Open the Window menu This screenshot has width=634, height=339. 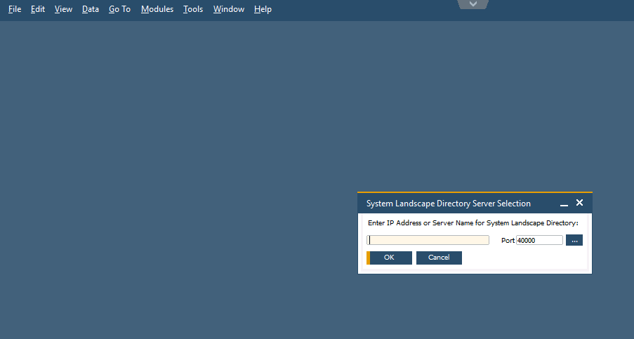click(229, 9)
